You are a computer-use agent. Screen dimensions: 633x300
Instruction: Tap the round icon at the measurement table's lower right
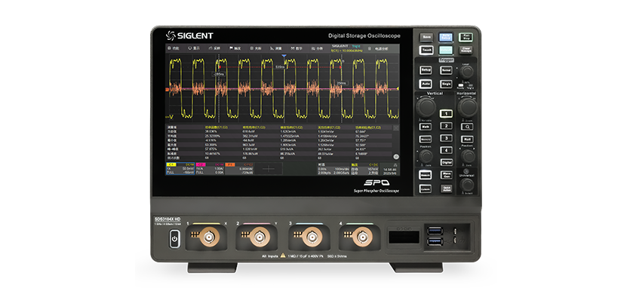coord(396,157)
